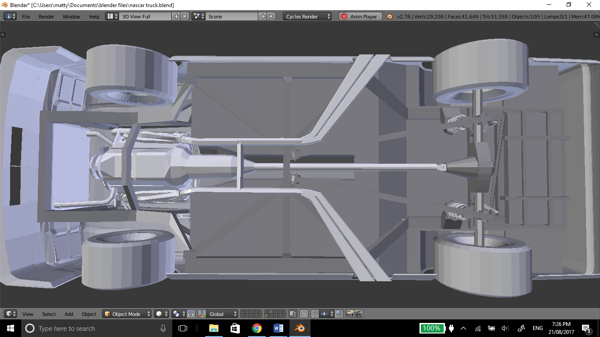
Task: Click the 'Tris:51,558' statistic text
Action: [495, 17]
